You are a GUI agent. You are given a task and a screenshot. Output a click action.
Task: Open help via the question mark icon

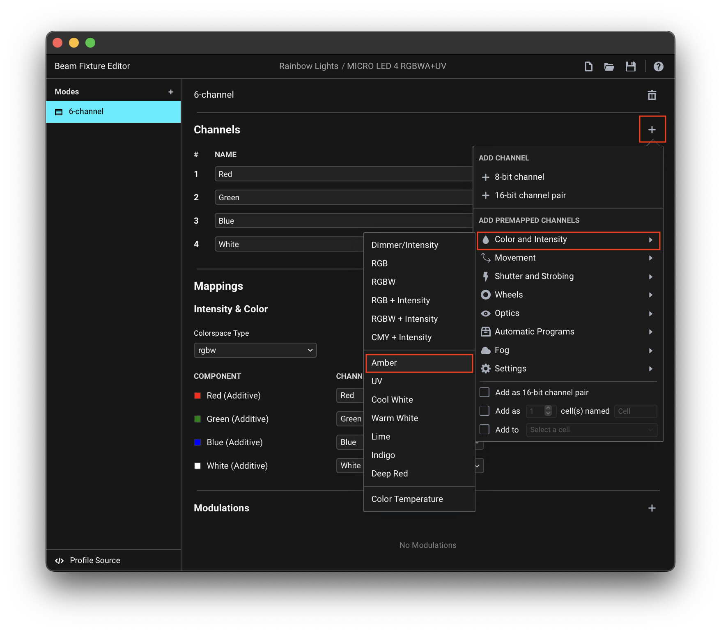click(658, 66)
